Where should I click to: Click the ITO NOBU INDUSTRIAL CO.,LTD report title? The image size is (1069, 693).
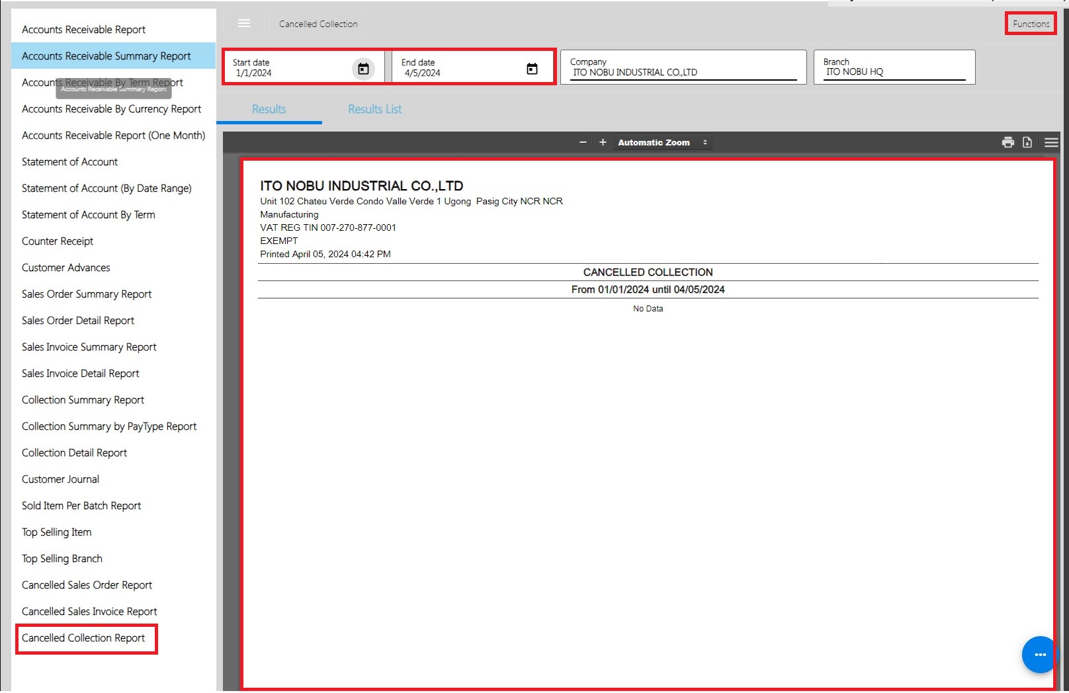pos(361,186)
